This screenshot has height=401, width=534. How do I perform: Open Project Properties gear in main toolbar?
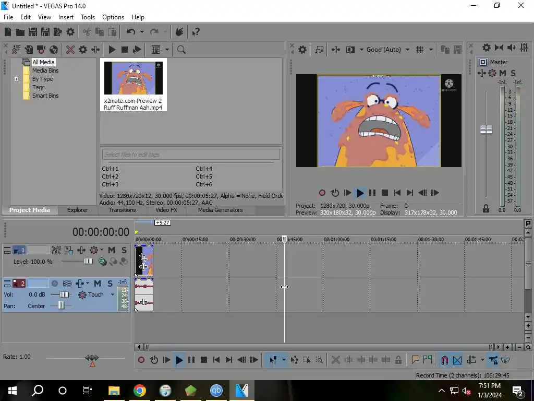[70, 32]
